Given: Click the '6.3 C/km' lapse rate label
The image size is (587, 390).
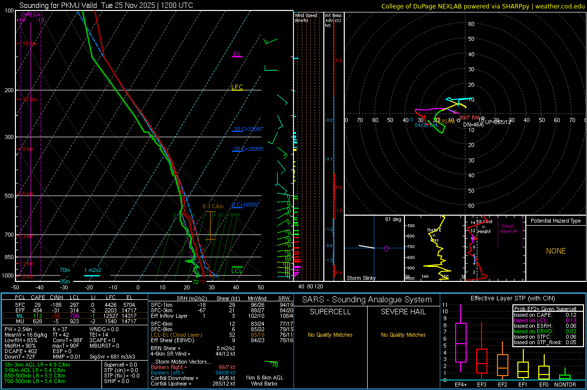Looking at the screenshot, I should (213, 206).
